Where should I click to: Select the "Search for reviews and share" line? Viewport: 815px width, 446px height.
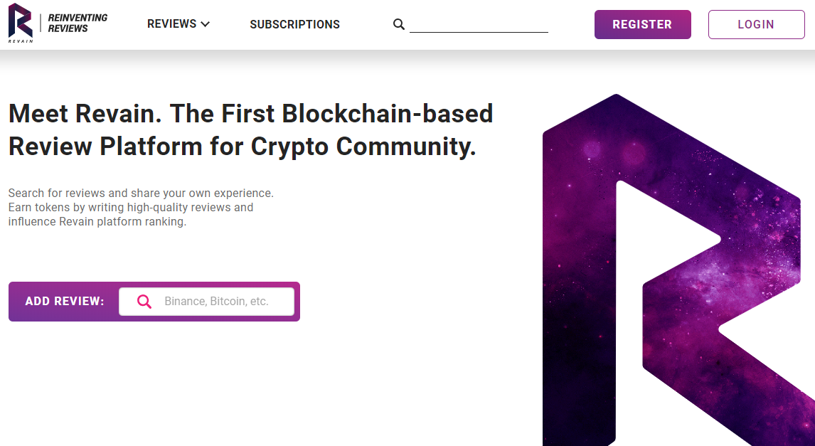(141, 193)
